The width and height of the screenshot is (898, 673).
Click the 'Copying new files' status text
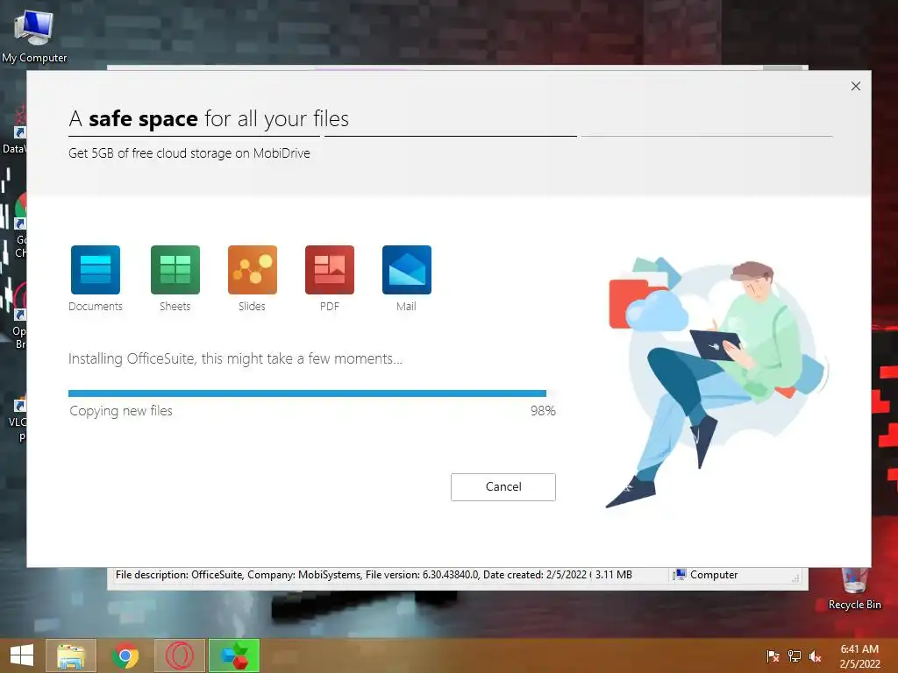coord(121,411)
